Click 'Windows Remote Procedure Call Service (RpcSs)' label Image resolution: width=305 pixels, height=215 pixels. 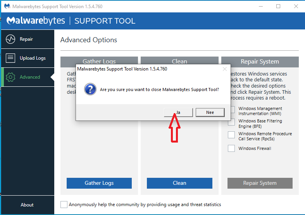(265, 136)
